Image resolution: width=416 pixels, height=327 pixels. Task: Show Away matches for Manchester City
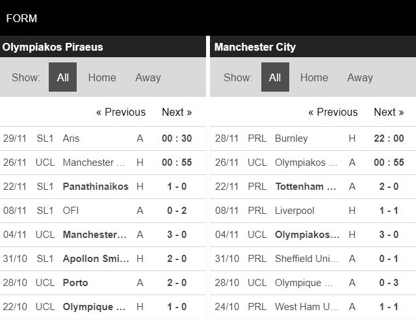pyautogui.click(x=359, y=77)
